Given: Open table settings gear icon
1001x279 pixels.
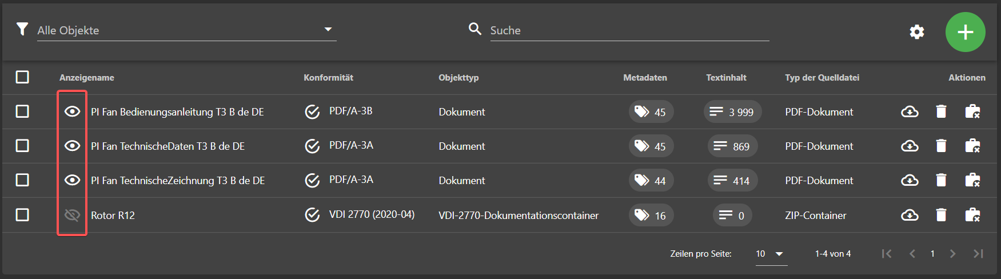Looking at the screenshot, I should (x=917, y=32).
